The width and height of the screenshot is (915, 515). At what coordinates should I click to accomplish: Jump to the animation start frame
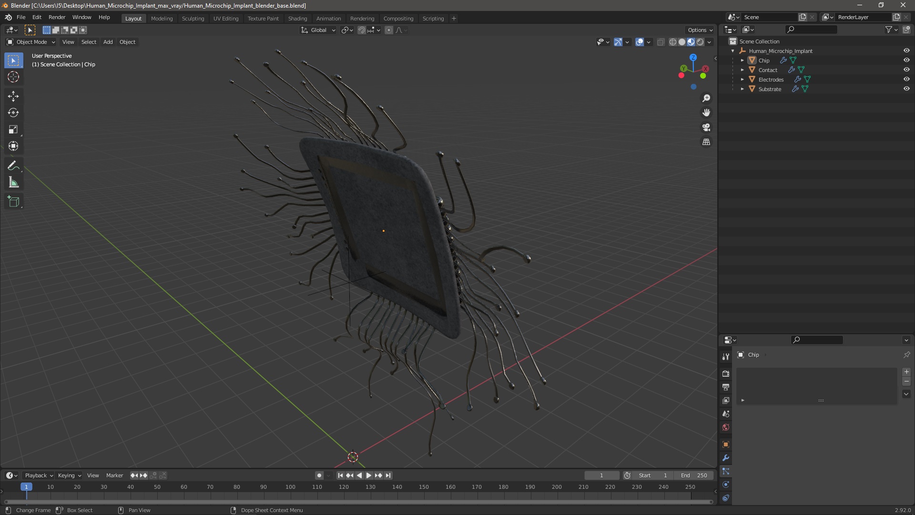click(340, 475)
